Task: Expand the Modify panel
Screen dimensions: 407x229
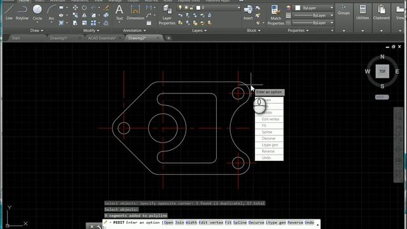Action: click(x=91, y=31)
